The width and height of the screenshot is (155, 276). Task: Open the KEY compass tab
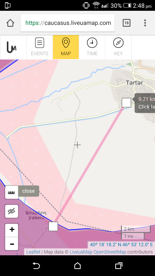pyautogui.click(x=118, y=47)
